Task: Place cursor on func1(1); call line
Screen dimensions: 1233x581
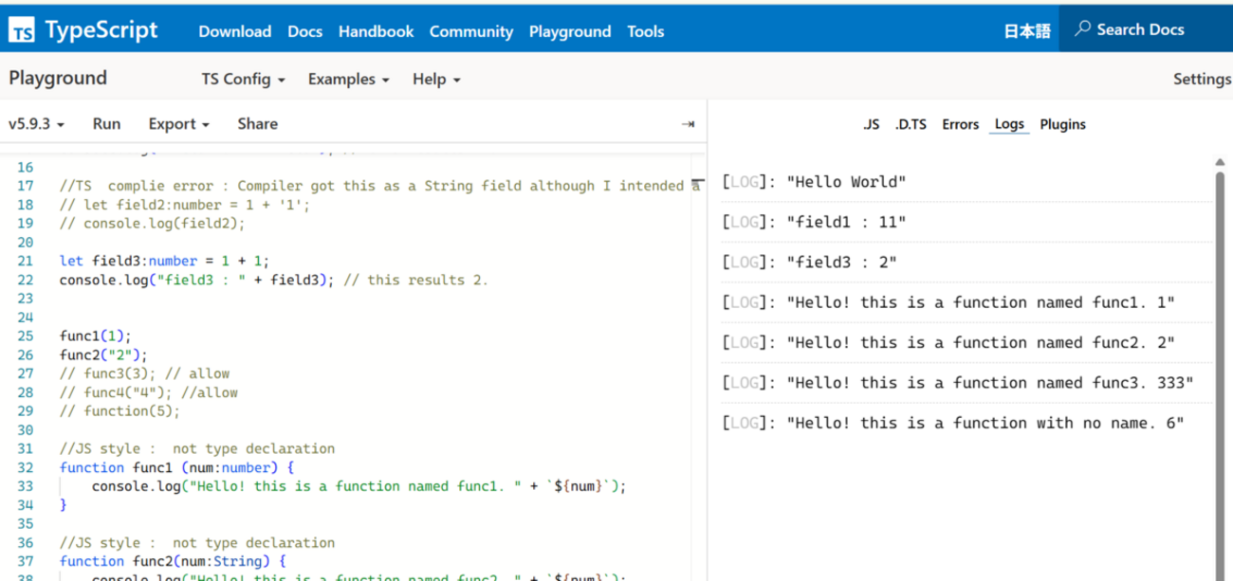Action: (95, 336)
